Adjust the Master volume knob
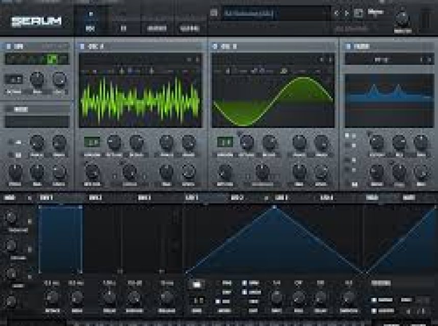The height and width of the screenshot is (326, 438). [x=402, y=19]
